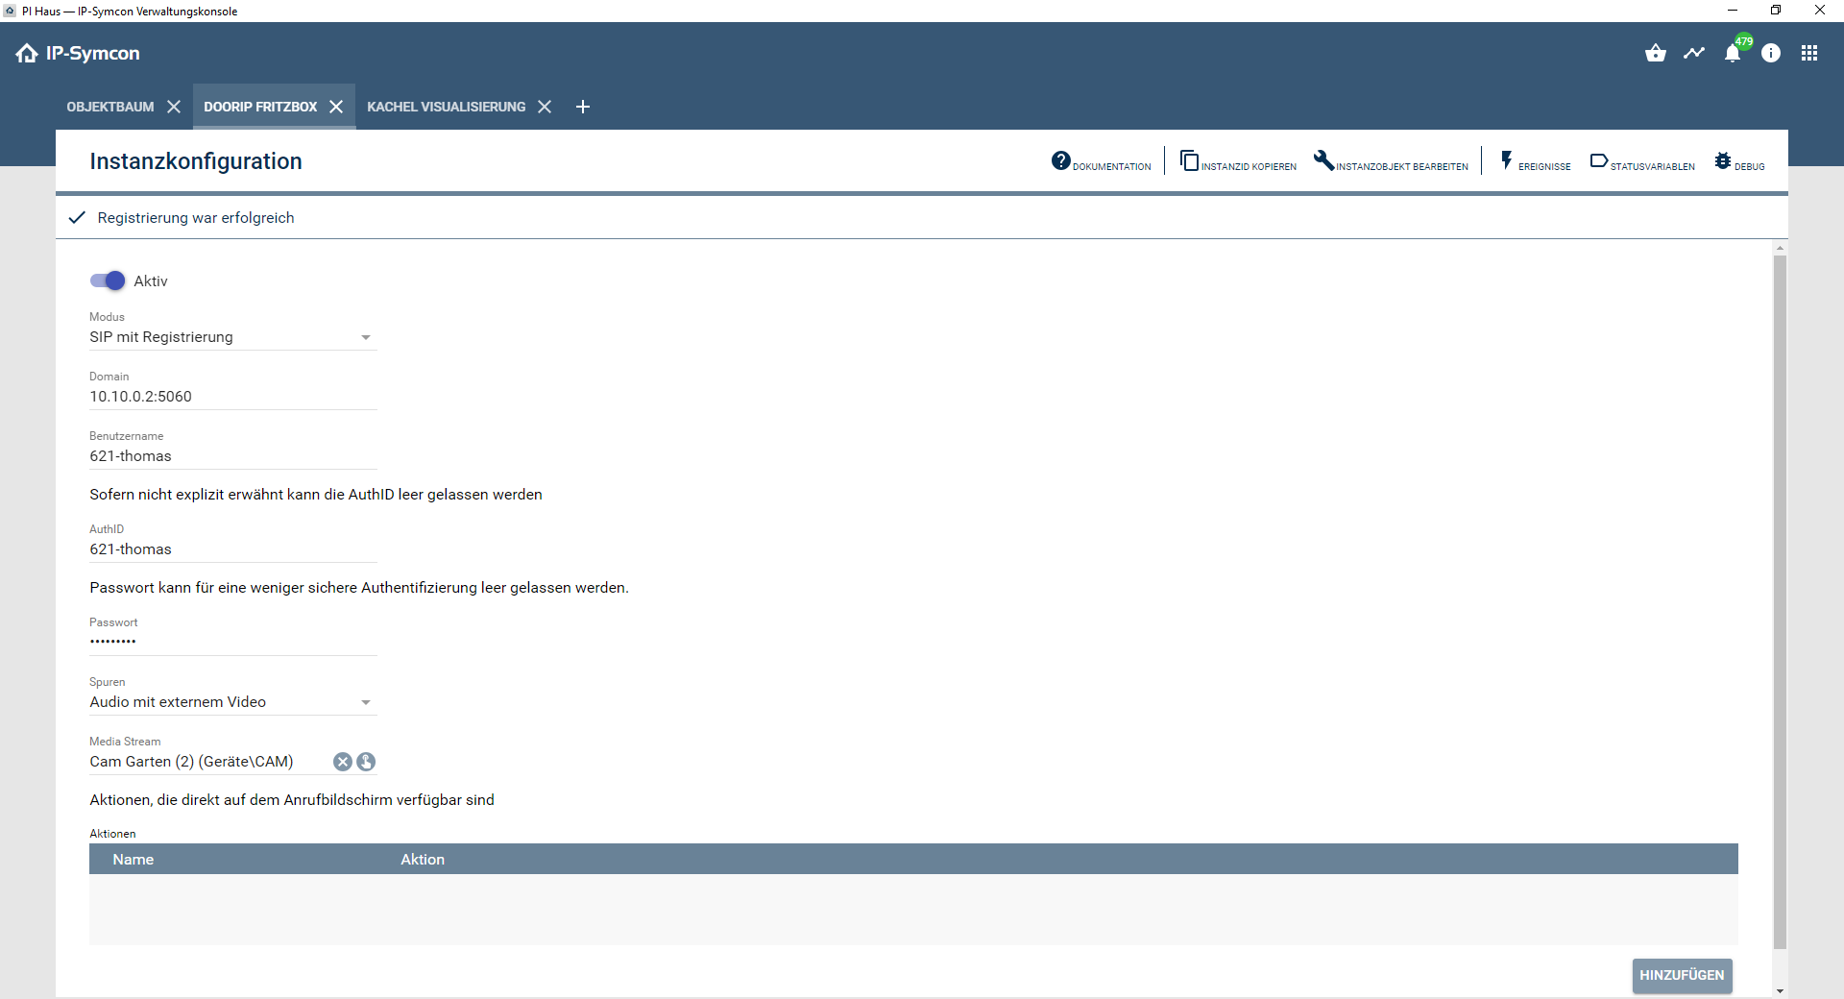The image size is (1844, 999).
Task: Select the DoorIP Fritzbox tab
Action: coord(260,107)
